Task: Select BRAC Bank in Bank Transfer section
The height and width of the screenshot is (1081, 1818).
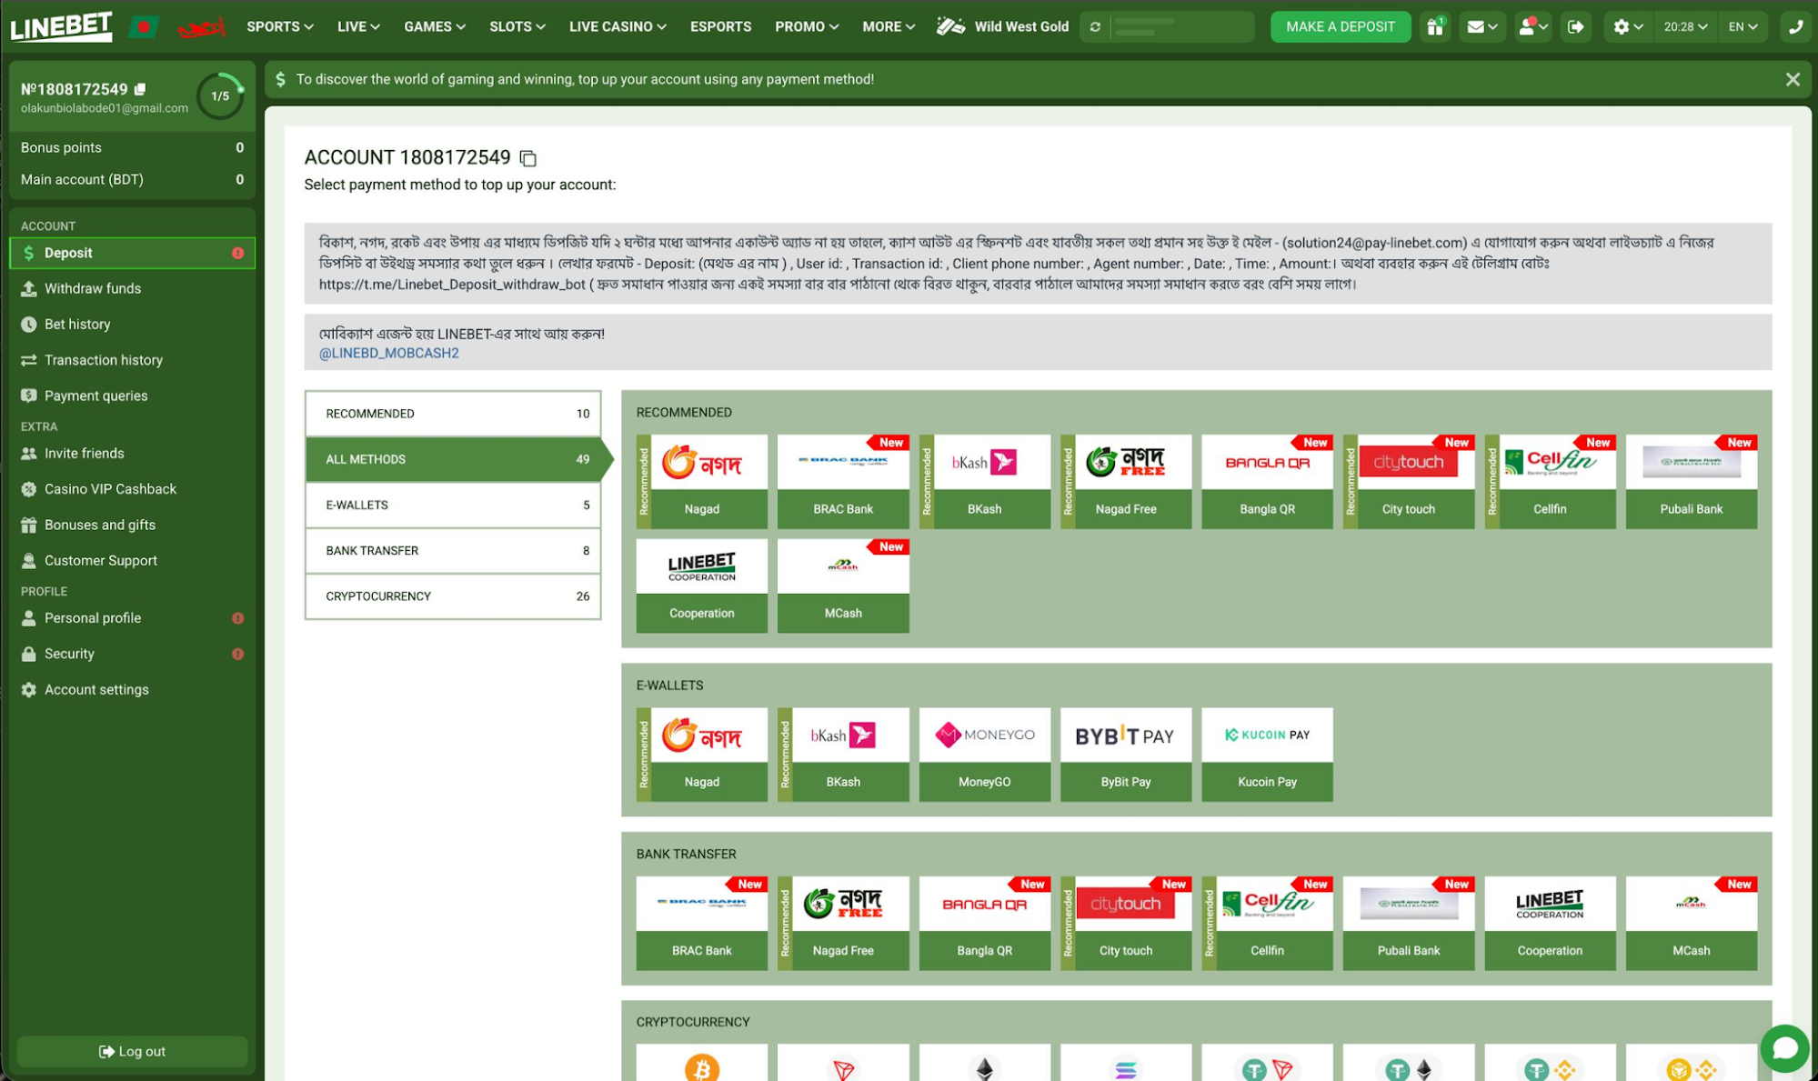Action: click(701, 924)
